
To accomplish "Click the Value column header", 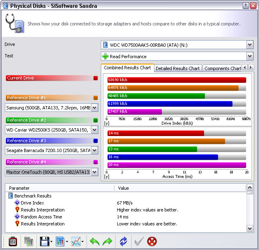I will click(180, 188).
